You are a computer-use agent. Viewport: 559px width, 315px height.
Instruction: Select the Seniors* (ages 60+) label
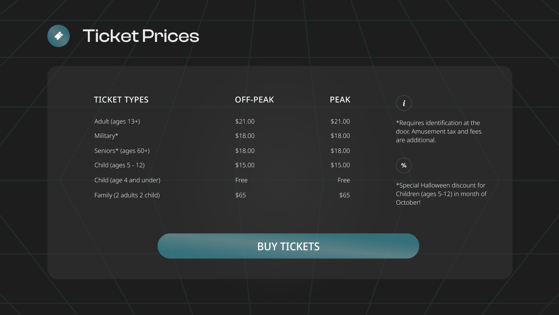click(122, 151)
